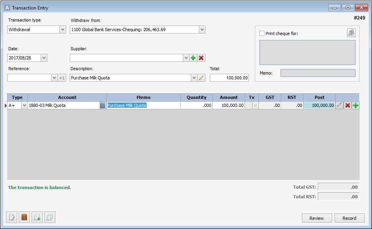The height and width of the screenshot is (229, 372).
Task: Enable the Print cheque for checkbox
Action: pos(262,34)
